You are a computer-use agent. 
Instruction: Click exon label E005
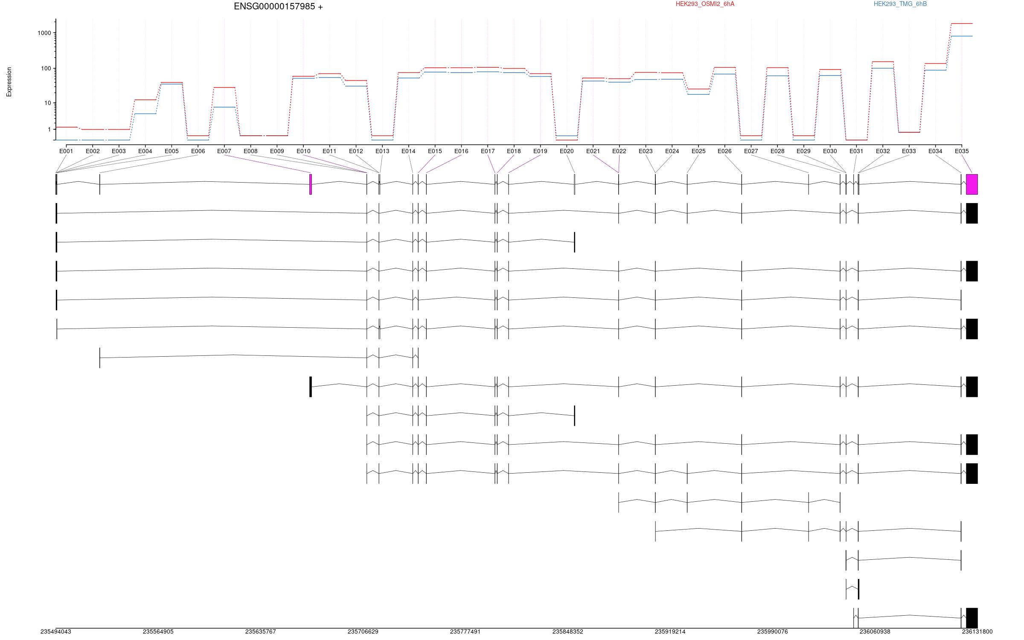[172, 151]
